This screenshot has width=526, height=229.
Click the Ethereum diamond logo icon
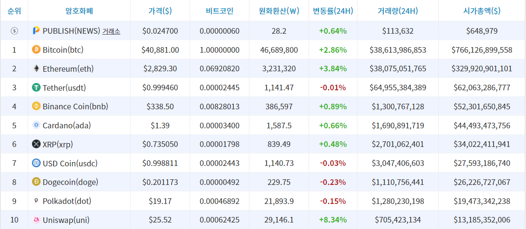36,69
